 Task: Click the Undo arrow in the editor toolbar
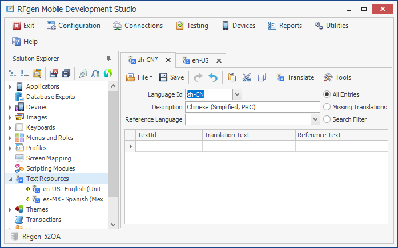tap(213, 77)
